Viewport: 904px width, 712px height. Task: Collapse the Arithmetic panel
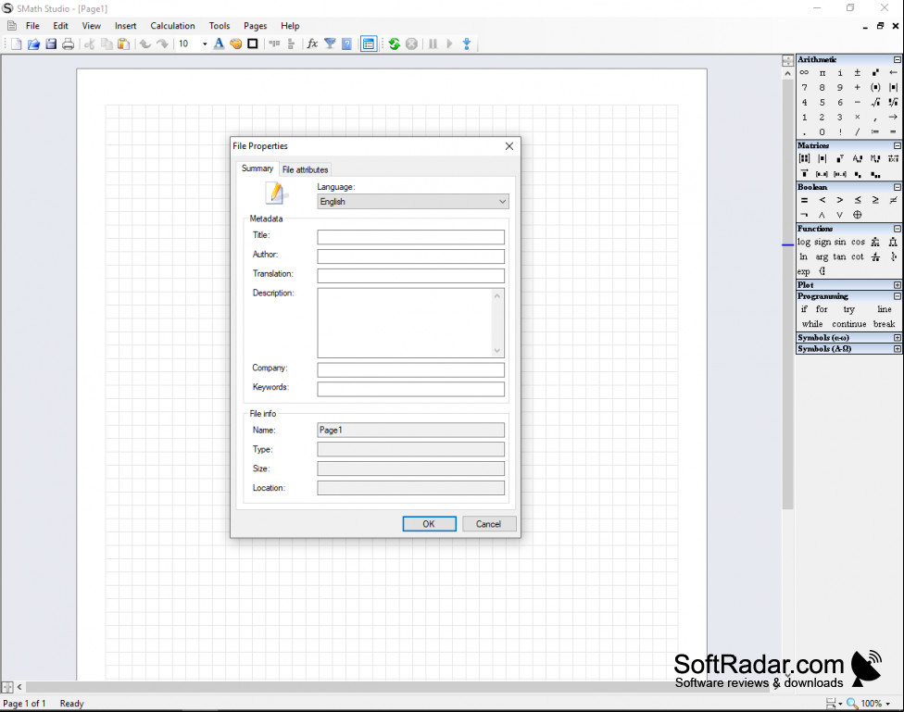(x=898, y=59)
